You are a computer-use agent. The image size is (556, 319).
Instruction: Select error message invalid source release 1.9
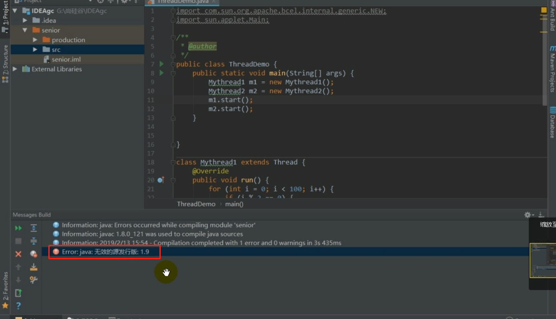point(105,252)
